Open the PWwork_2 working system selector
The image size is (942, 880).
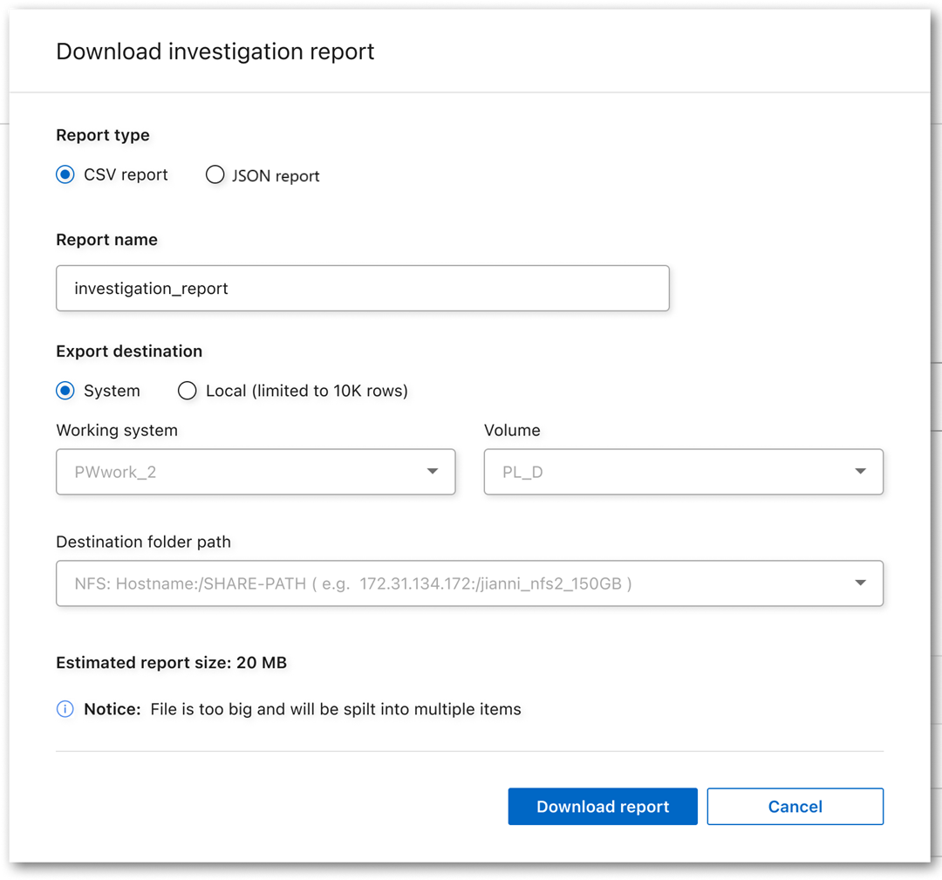256,471
